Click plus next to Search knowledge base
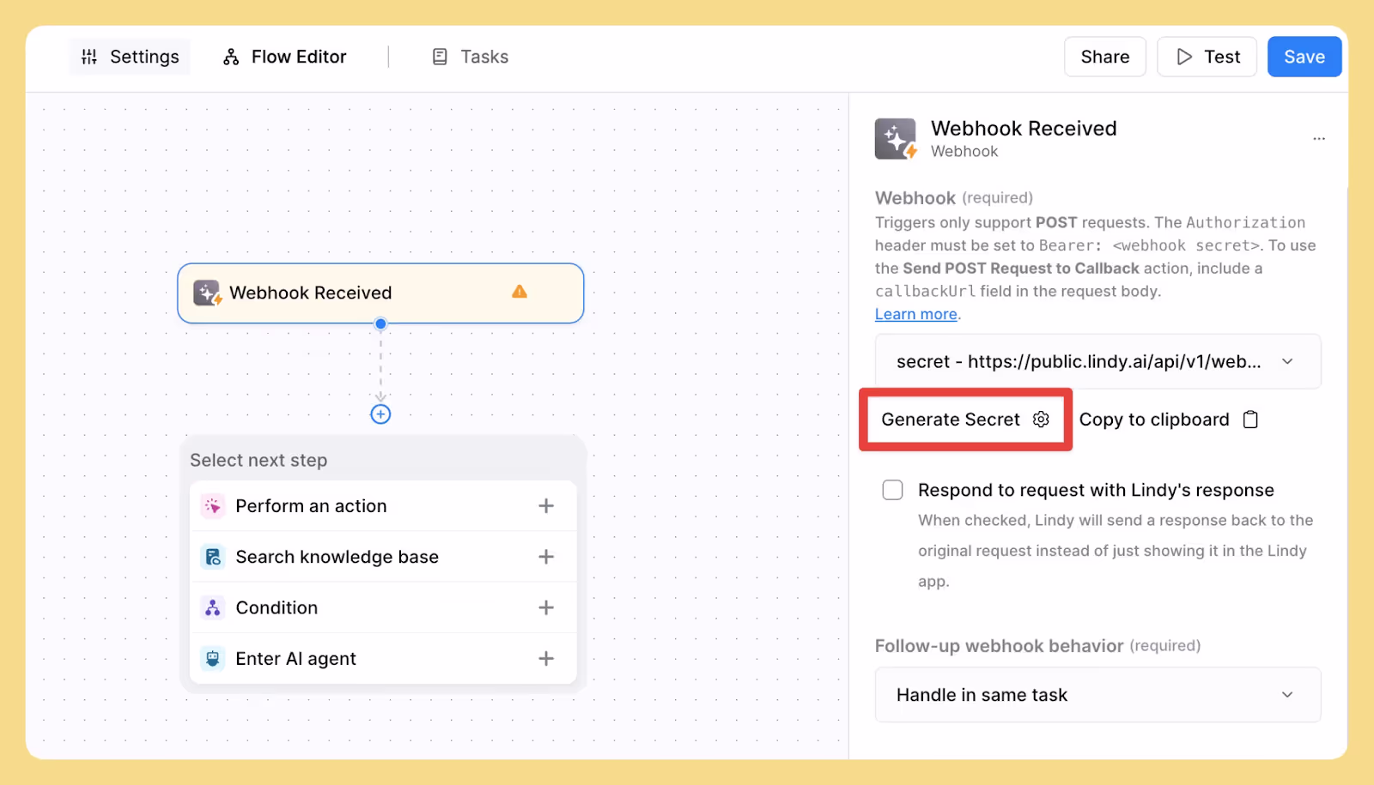 (546, 557)
